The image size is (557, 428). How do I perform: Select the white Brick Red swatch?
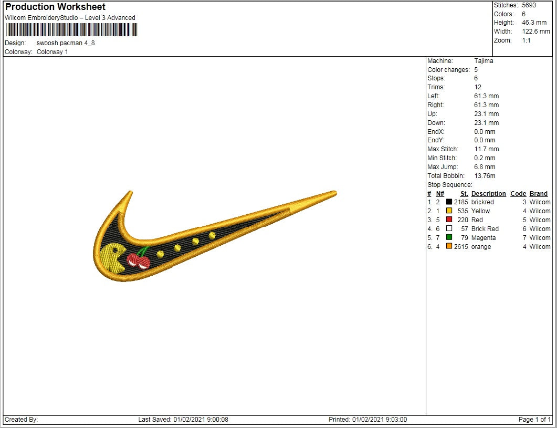pyautogui.click(x=449, y=229)
